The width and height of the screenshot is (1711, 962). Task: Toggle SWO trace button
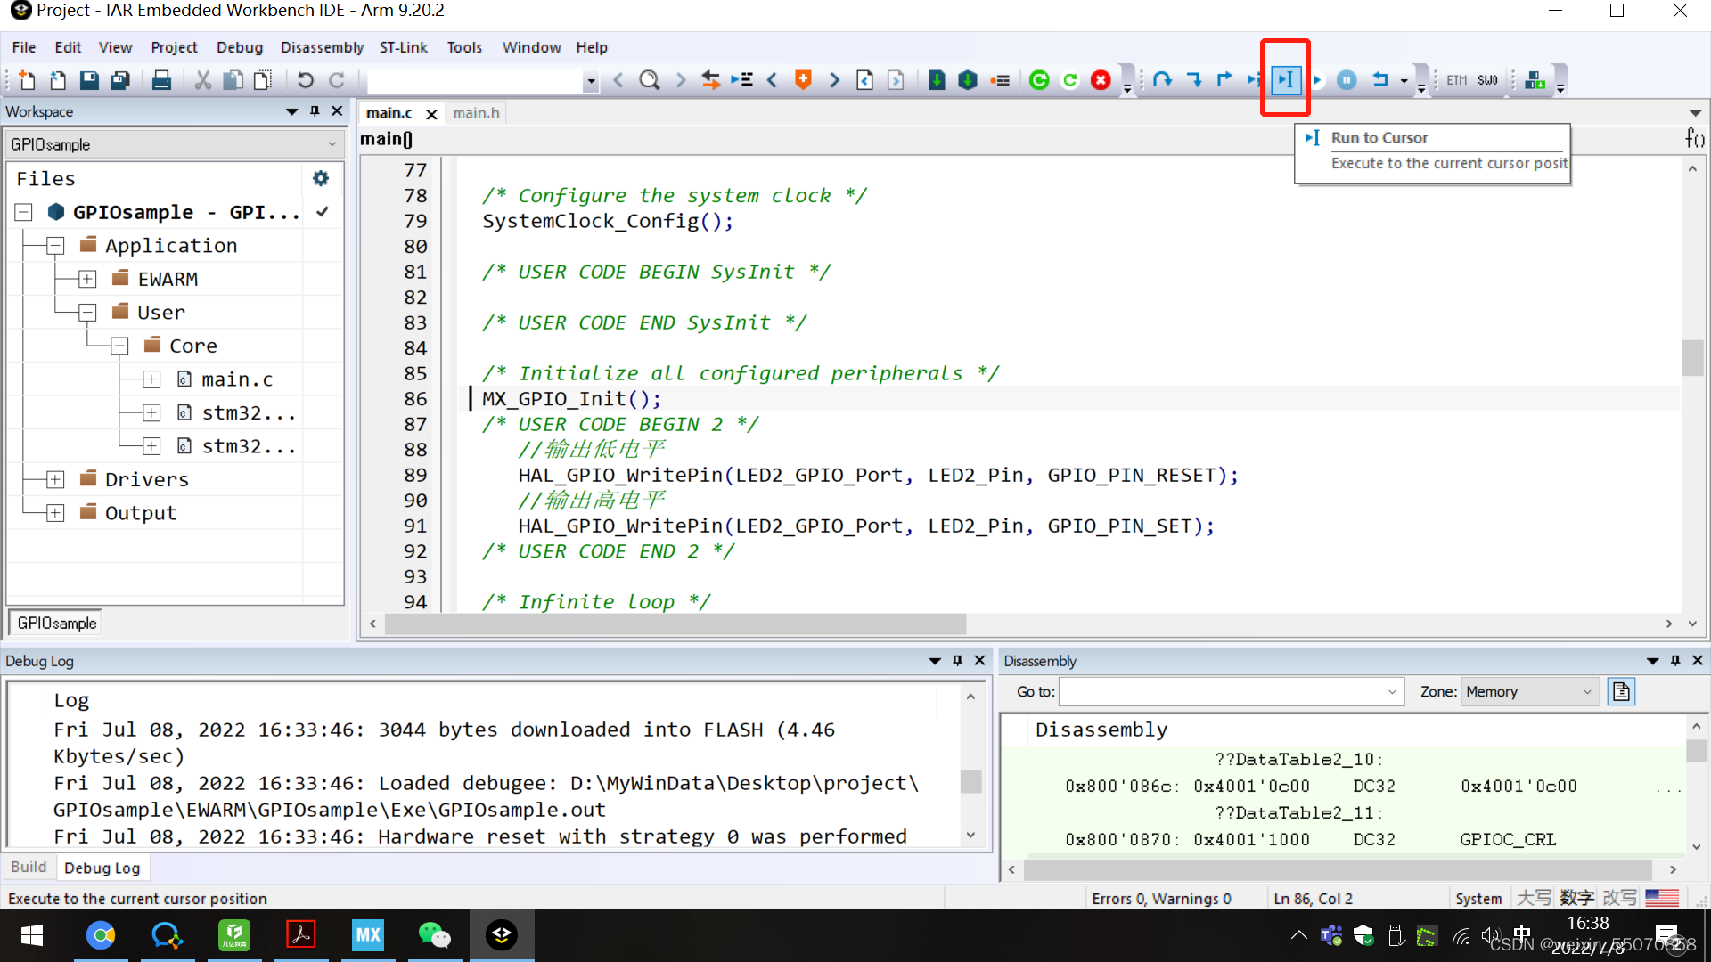point(1487,80)
